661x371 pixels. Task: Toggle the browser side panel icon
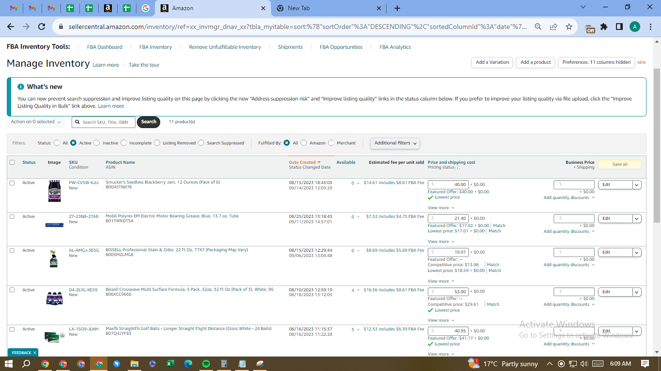(x=619, y=27)
